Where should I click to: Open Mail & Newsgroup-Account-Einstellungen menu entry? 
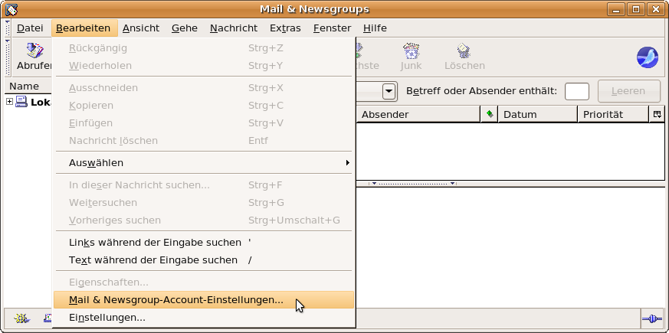tap(176, 300)
